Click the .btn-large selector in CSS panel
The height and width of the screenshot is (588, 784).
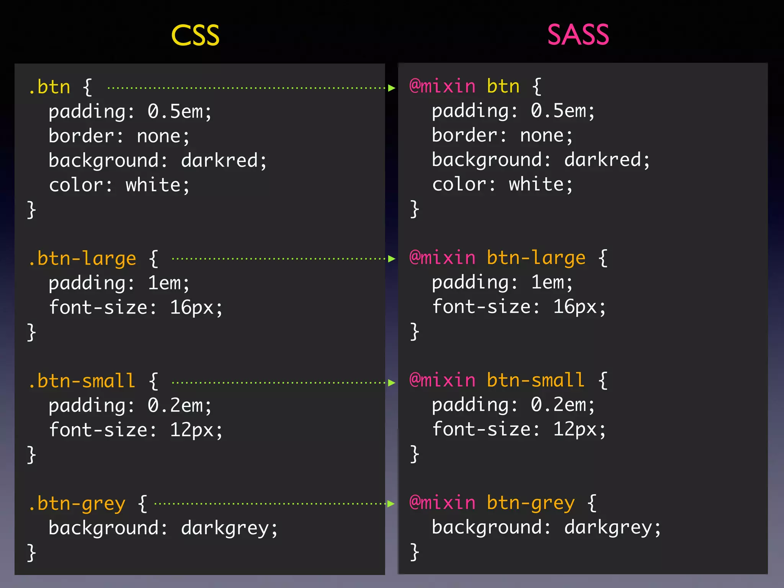[82, 258]
